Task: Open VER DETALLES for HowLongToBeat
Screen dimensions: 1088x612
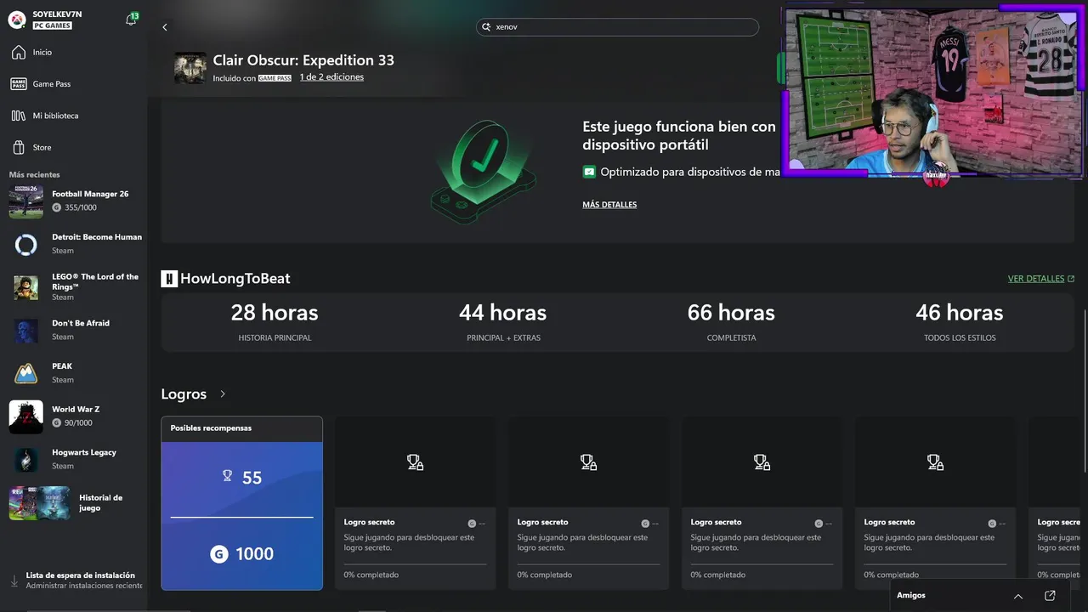Action: pyautogui.click(x=1041, y=279)
